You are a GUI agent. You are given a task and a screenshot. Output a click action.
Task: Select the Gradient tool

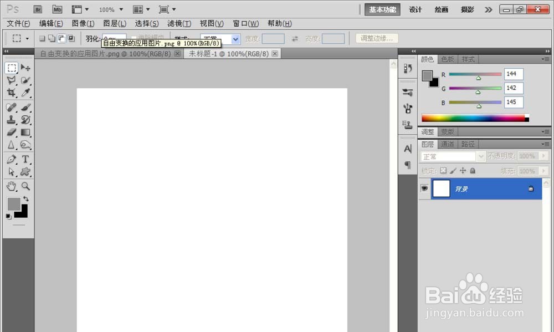(25, 132)
